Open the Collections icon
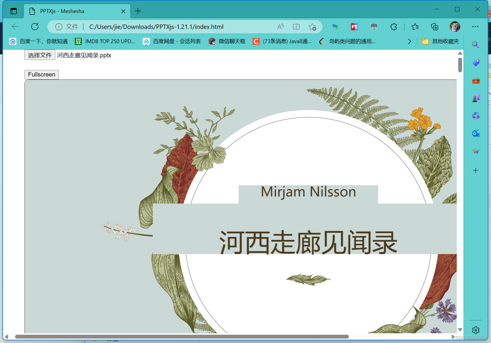 (x=435, y=27)
